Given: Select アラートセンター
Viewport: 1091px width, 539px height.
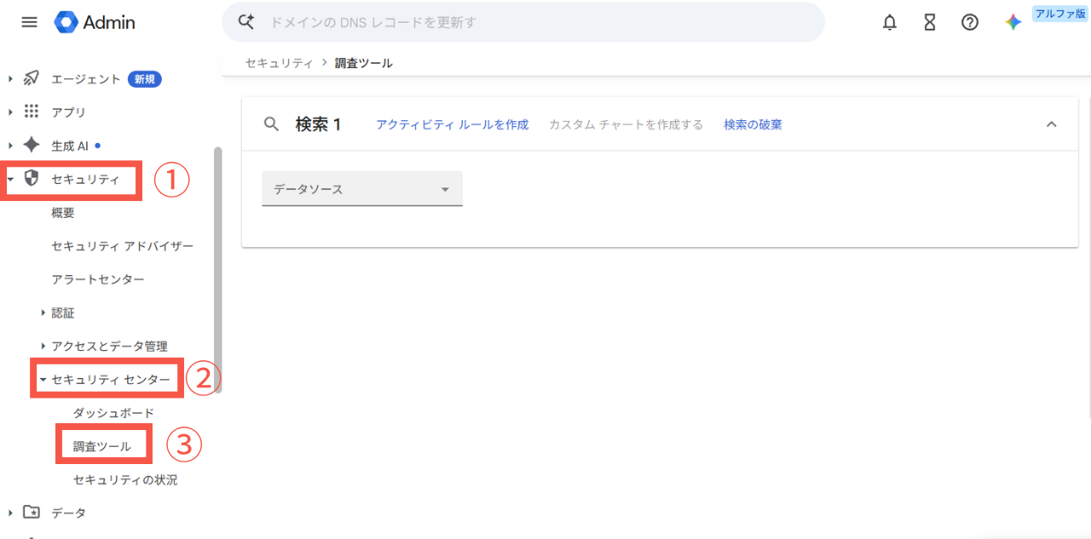Looking at the screenshot, I should point(98,279).
